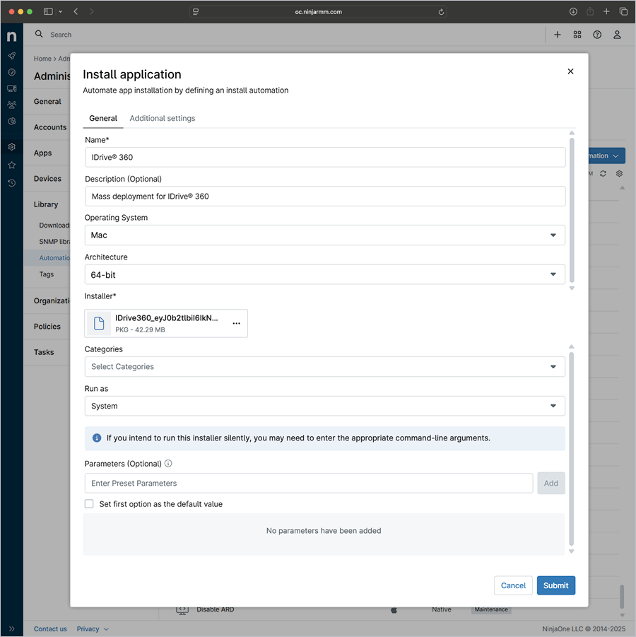
Task: Open the user account profile icon
Action: [617, 35]
